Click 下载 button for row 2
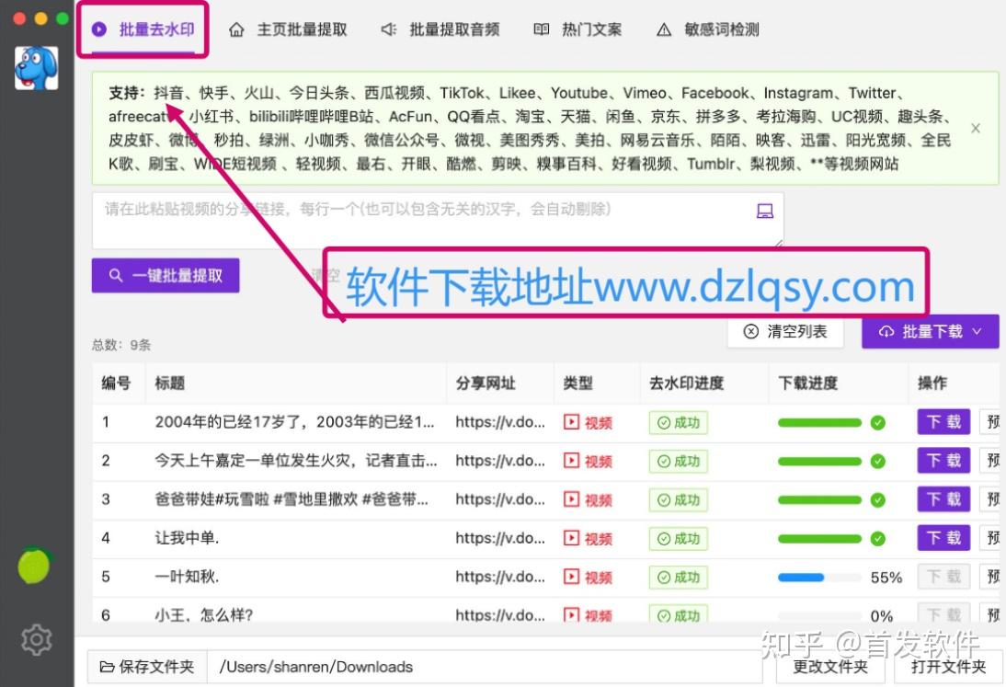This screenshot has width=1006, height=687. tap(943, 461)
